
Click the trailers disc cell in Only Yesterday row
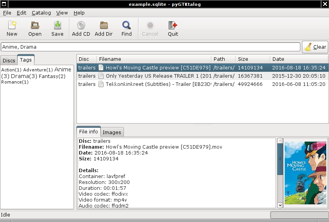[x=87, y=76]
